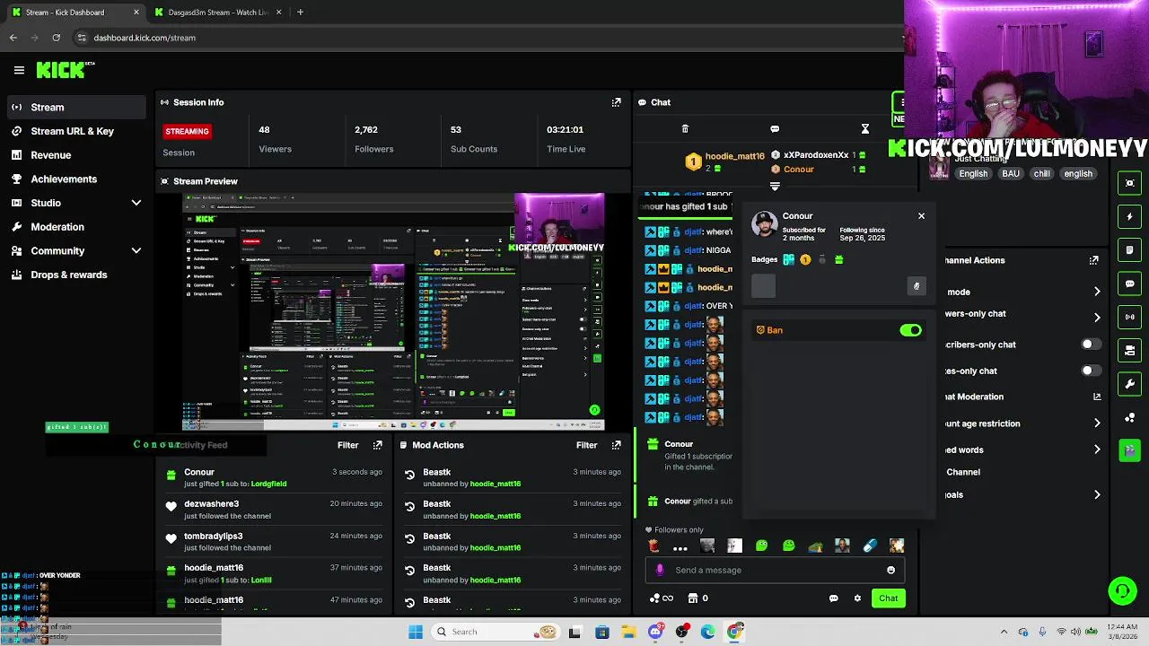Open the Windows Start menu
This screenshot has width=1149, height=646.
[416, 632]
